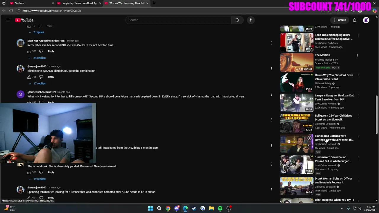Open 'Belligerent 25-Year-Old Drives Drunk' video title

tap(333, 118)
